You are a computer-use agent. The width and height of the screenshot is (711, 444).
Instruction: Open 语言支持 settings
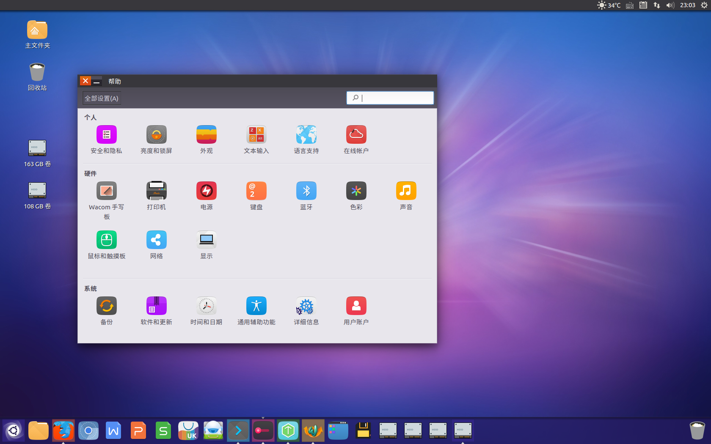pyautogui.click(x=306, y=140)
